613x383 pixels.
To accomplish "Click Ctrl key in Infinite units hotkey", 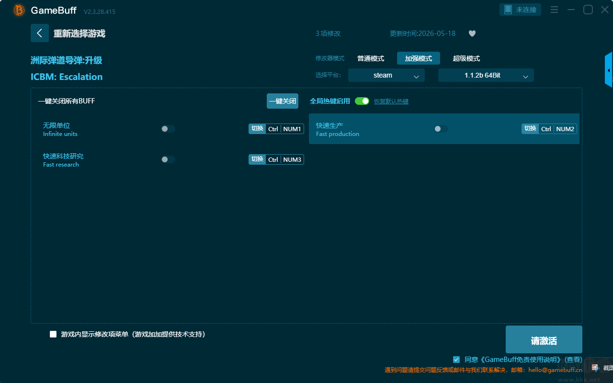I will click(273, 129).
